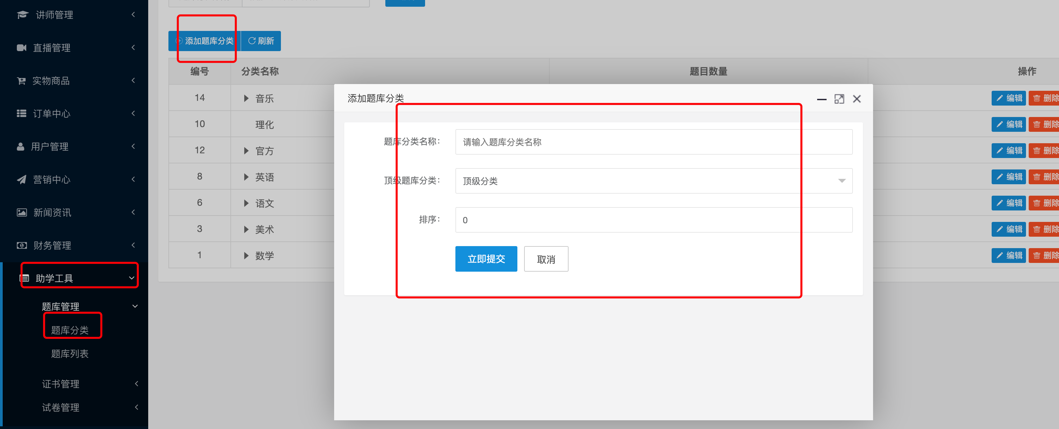Open the 试卷管理 submenu label
Viewport: 1059px width, 429px height.
pos(60,407)
